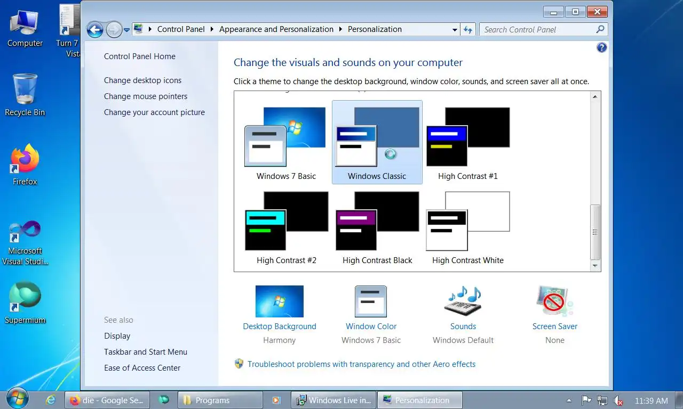This screenshot has width=683, height=409.
Task: Launch Internet Explorer from the taskbar
Action: tap(51, 400)
